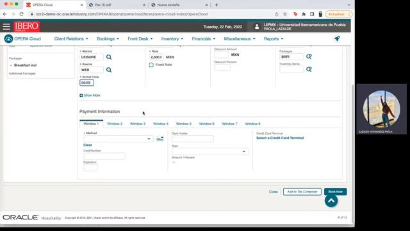This screenshot has width=410, height=231.
Task: Click Select a Credit Card Terminal
Action: point(280,138)
